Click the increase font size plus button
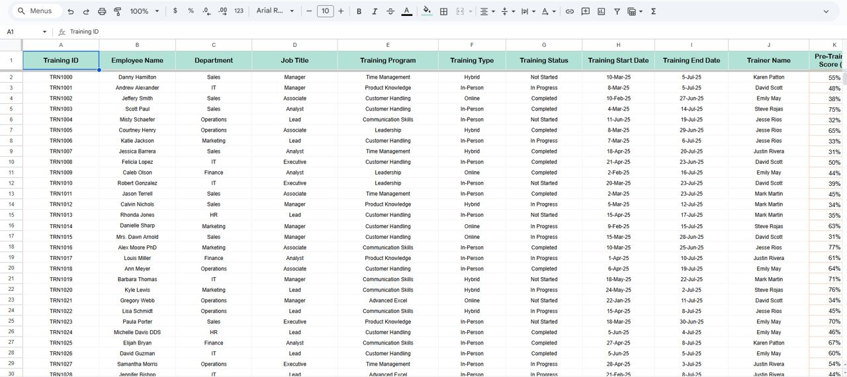 (x=341, y=11)
